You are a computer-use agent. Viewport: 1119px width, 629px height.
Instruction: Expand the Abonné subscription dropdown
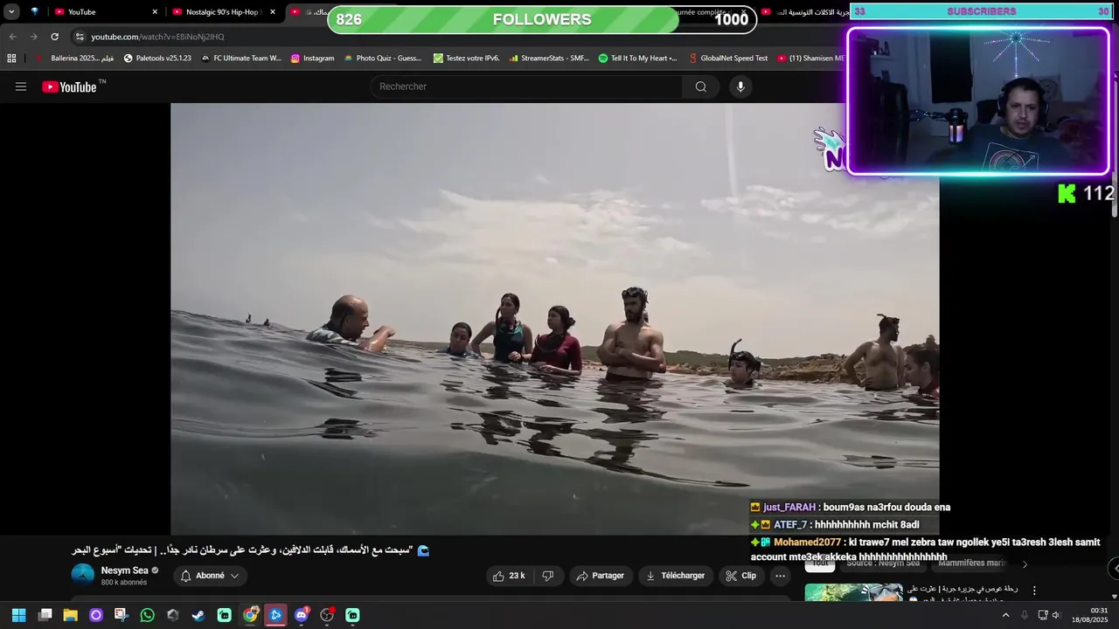pos(210,576)
